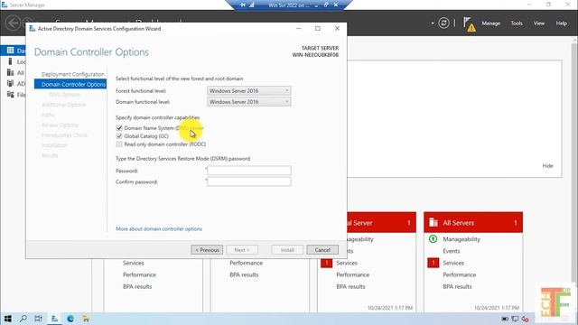Click the battery tray icon
The image size is (578, 325).
point(505,319)
